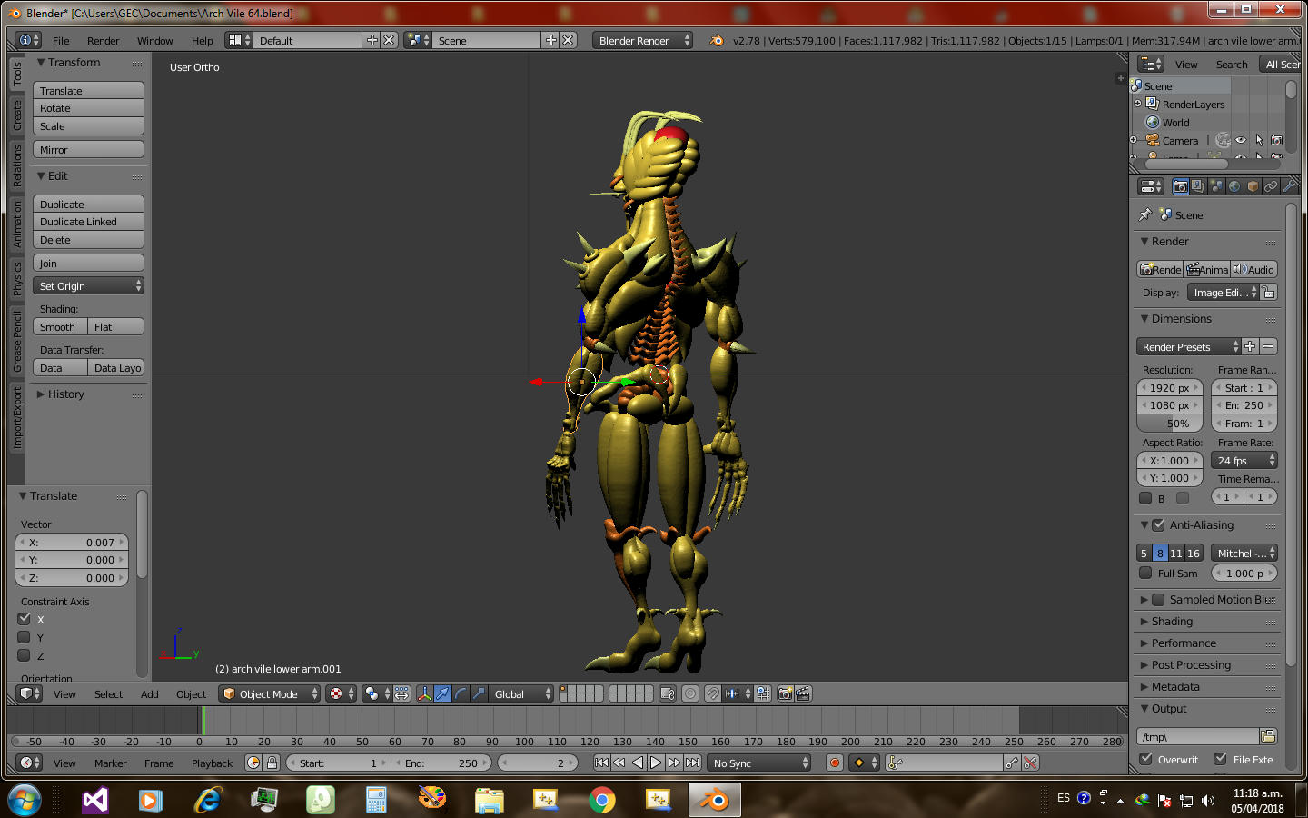Expand RenderLayers in the outliner
Image resolution: width=1308 pixels, height=818 pixels.
coord(1137,104)
